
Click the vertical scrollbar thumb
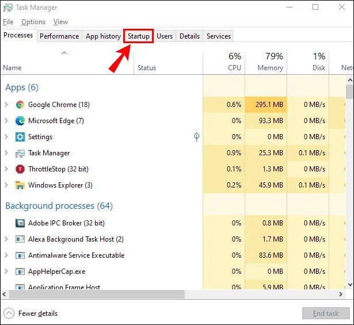click(350, 92)
